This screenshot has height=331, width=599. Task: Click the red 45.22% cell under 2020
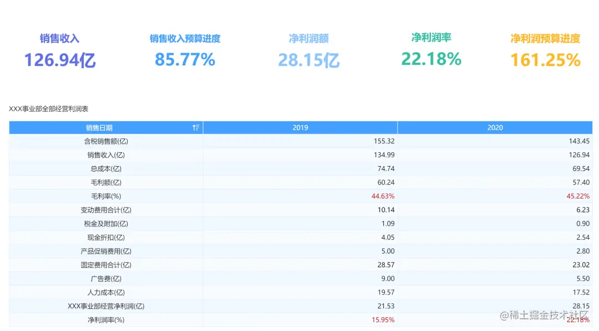tap(578, 196)
